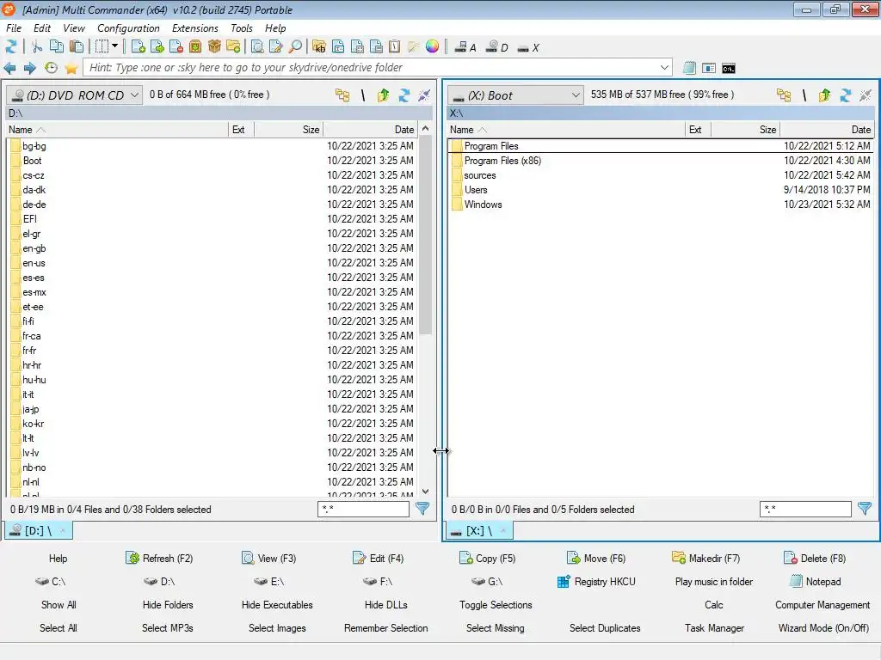Screen dimensions: 881x660
Task: Click right panel go-up folder icon
Action: [824, 95]
